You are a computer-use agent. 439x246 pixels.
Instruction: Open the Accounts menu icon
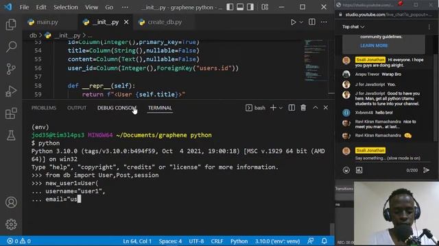pos(11,202)
